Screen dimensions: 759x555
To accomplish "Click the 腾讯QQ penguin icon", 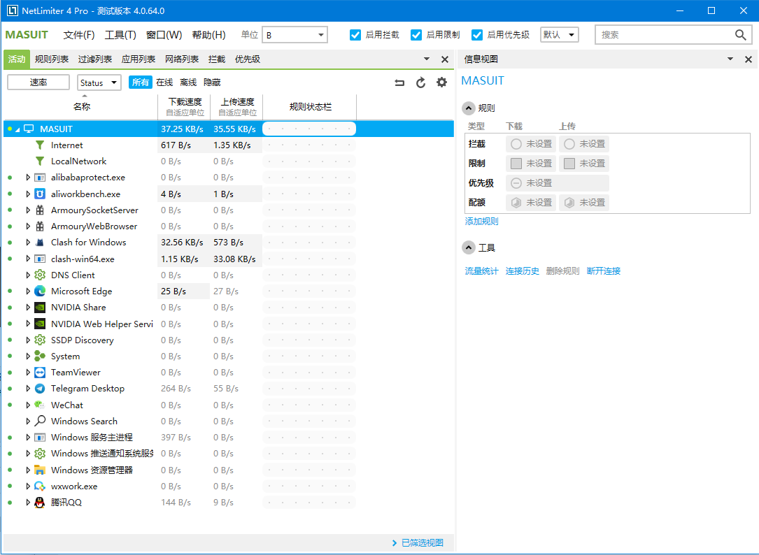I will point(40,503).
